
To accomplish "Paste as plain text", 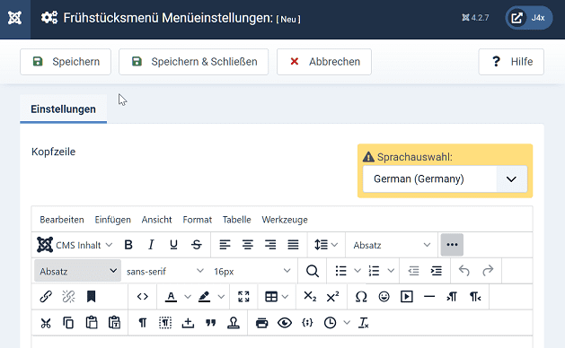I will [x=114, y=323].
